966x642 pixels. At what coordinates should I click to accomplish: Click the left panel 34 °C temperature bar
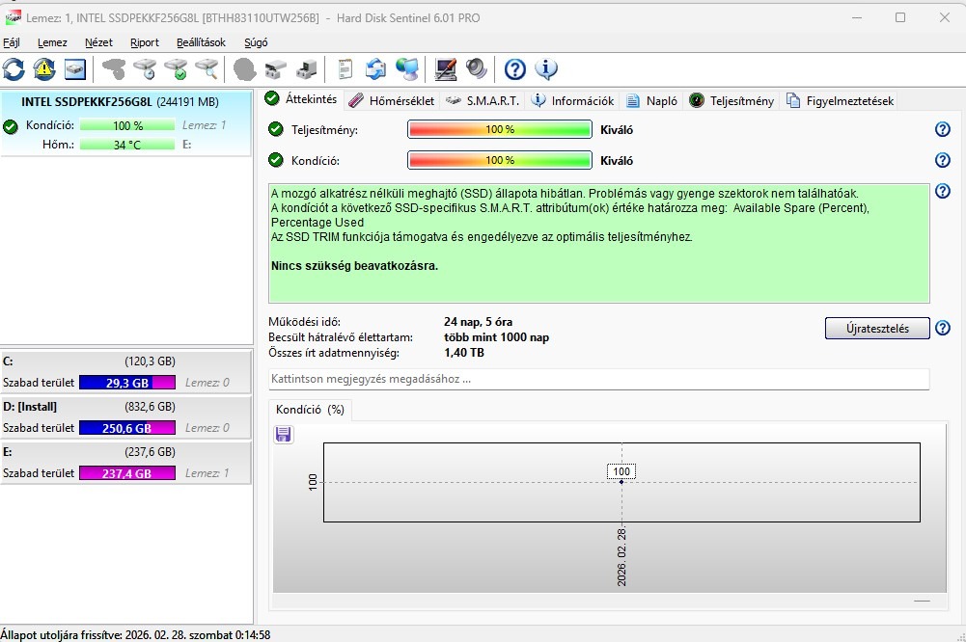127,145
